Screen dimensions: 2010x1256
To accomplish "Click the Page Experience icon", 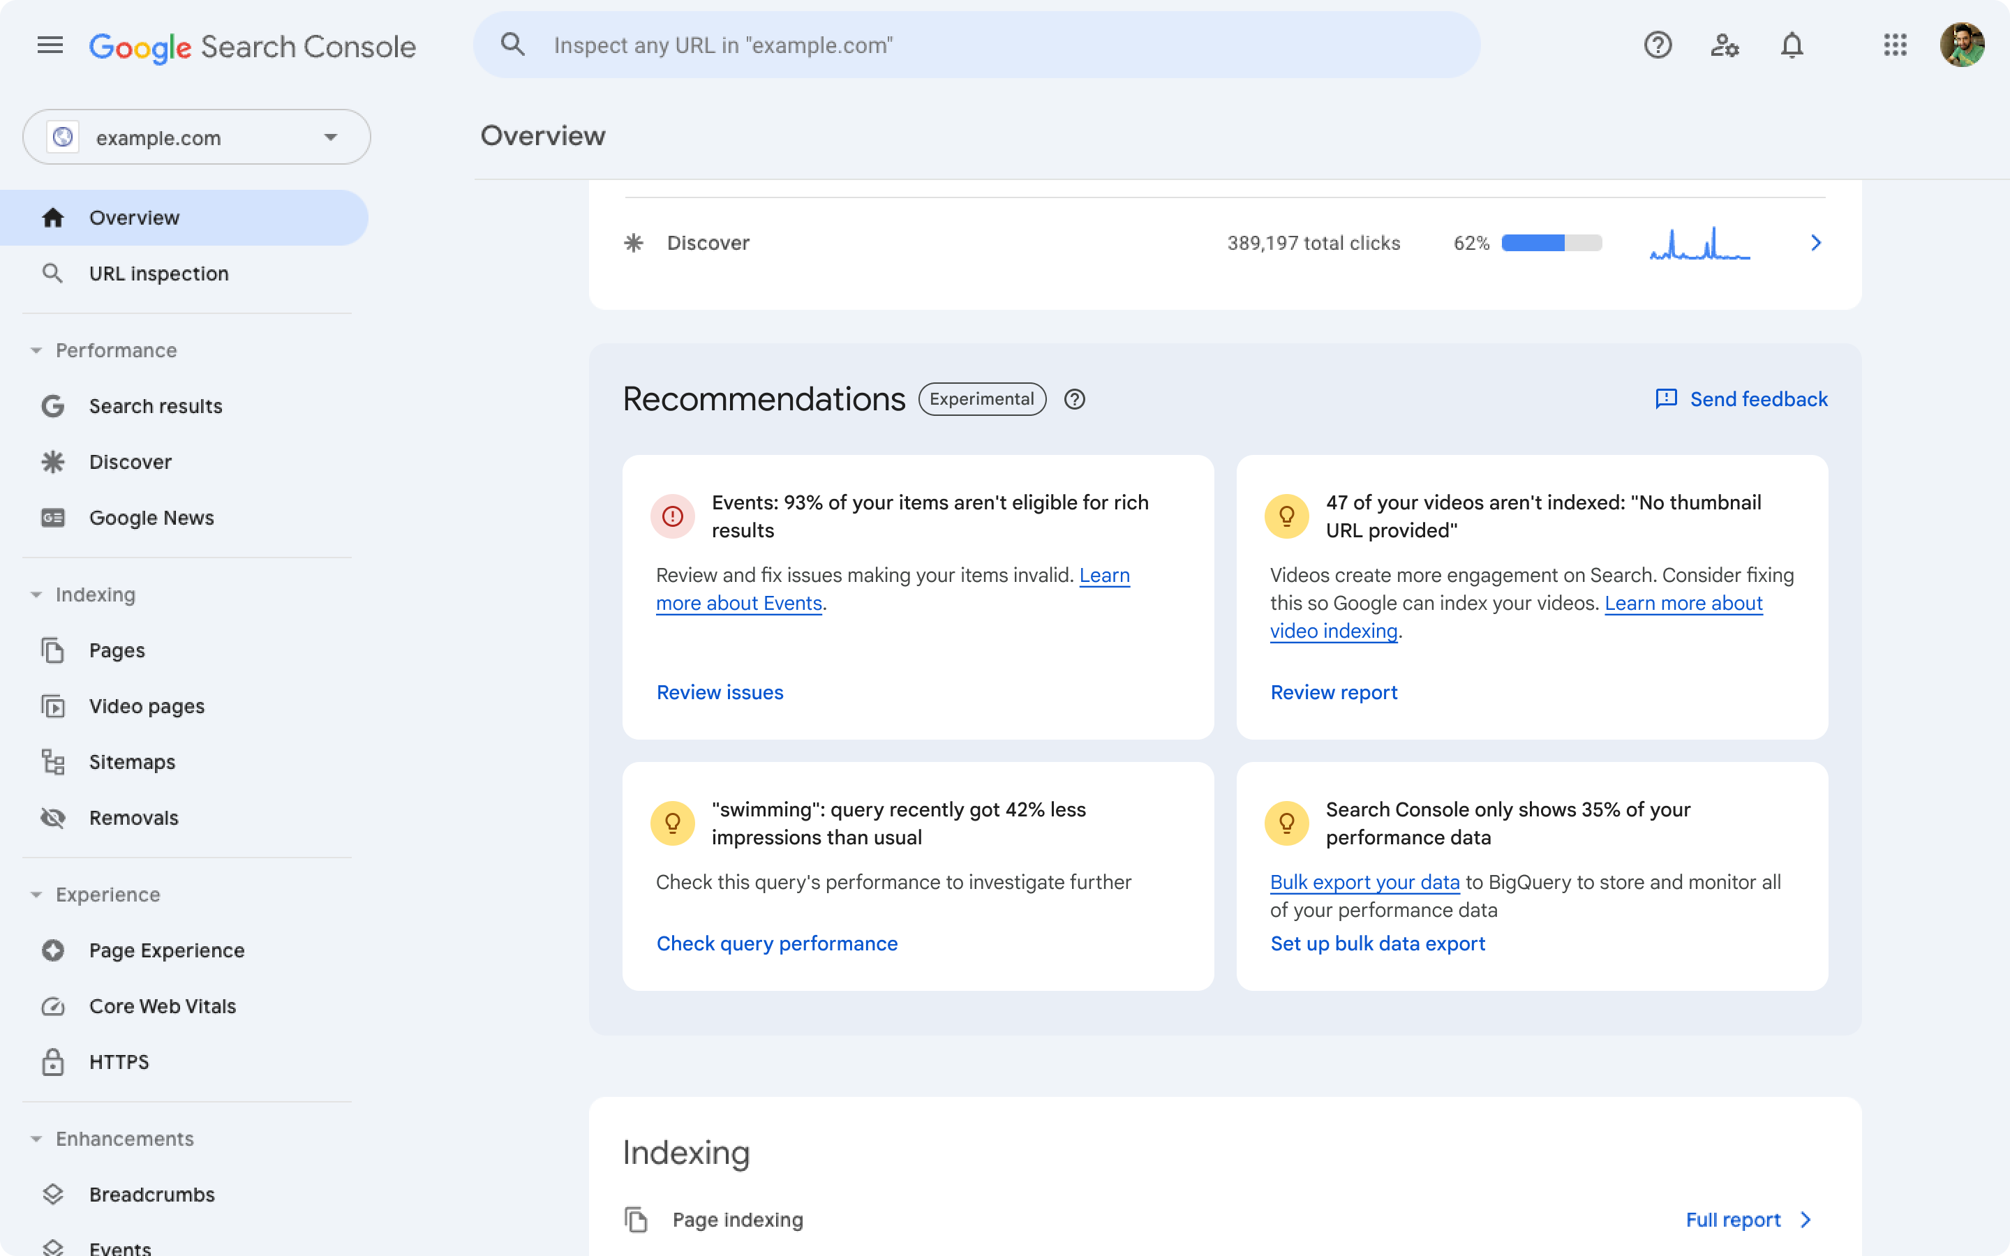I will (52, 949).
